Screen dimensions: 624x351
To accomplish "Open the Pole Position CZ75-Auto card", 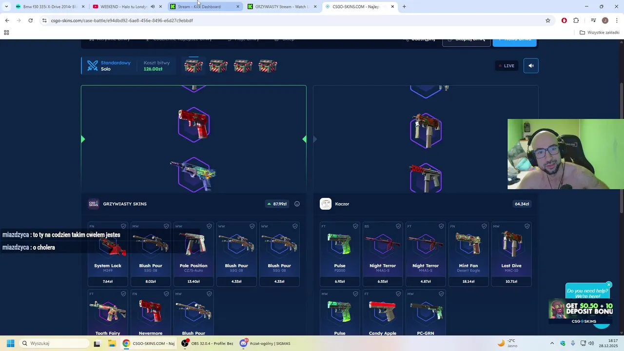I will 194,254.
